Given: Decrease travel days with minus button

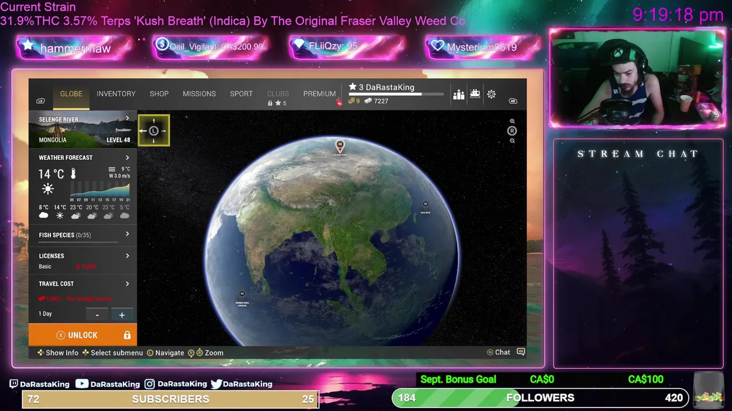Looking at the screenshot, I should tap(97, 315).
